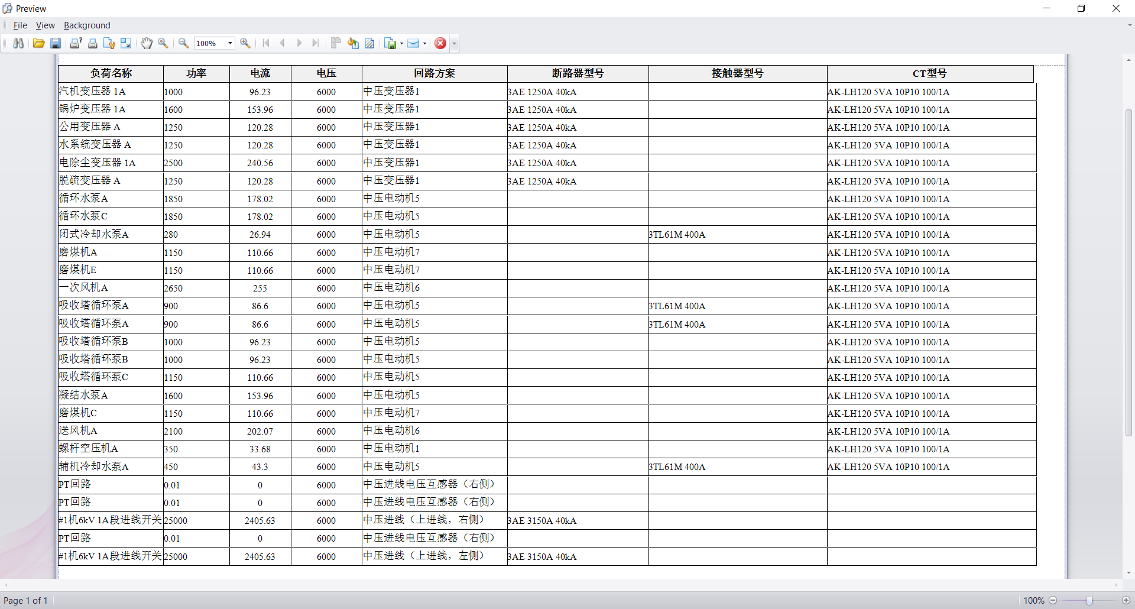Click the Open document folder icon
This screenshot has width=1135, height=609.
pyautogui.click(x=39, y=43)
